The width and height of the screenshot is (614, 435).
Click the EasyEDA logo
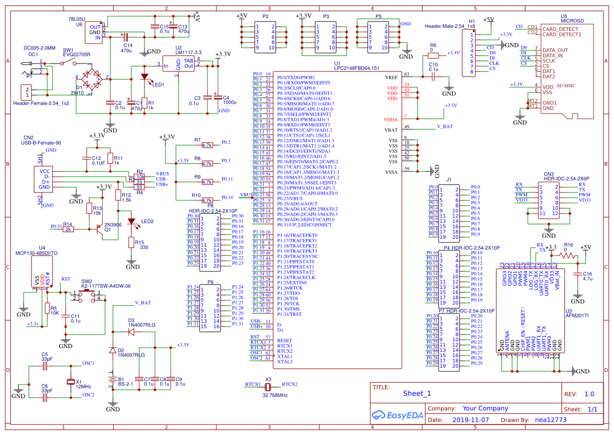tap(398, 416)
